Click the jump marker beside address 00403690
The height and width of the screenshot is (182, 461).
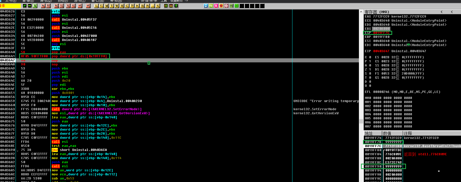coord(17,150)
